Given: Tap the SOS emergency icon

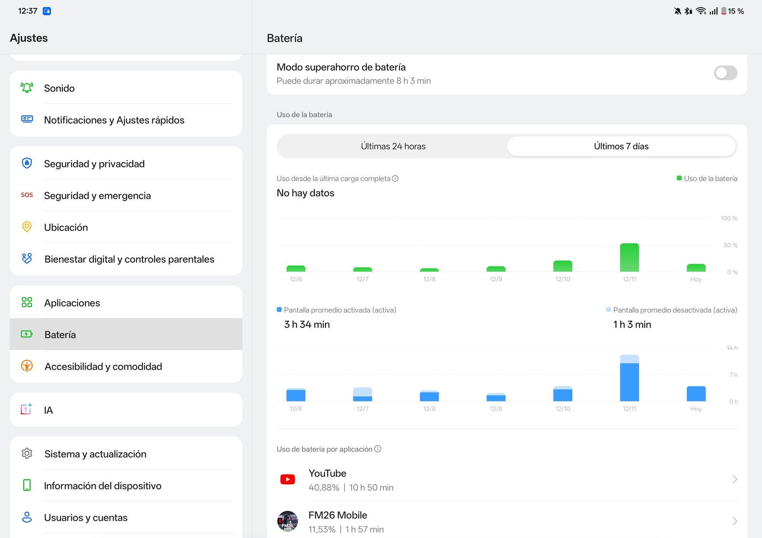Looking at the screenshot, I should click(x=27, y=195).
